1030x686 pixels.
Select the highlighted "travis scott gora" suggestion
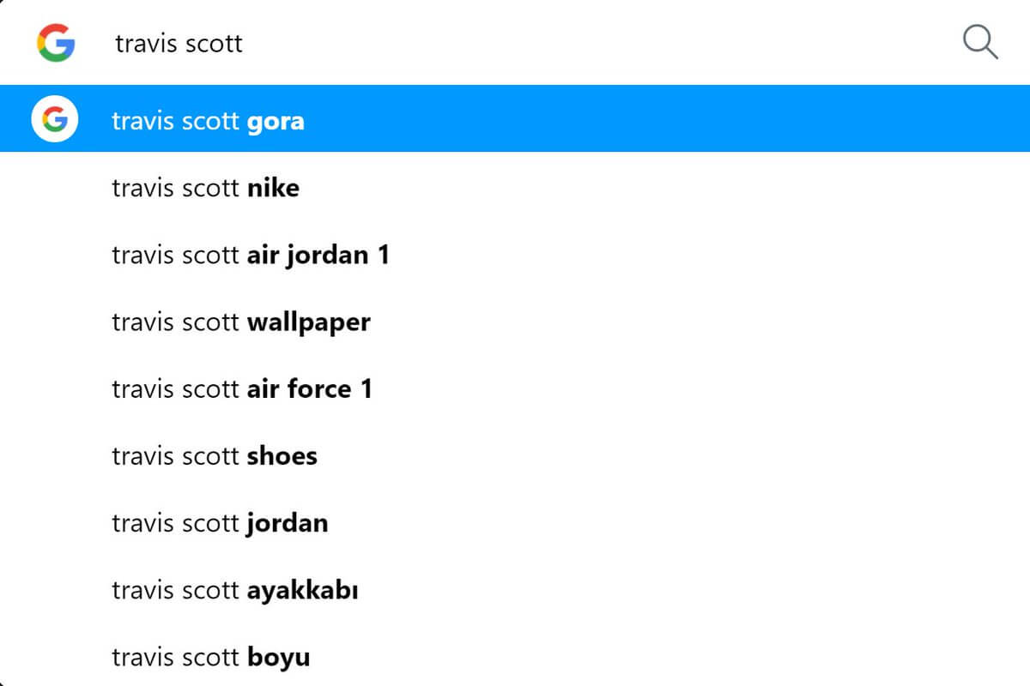pyautogui.click(x=208, y=121)
